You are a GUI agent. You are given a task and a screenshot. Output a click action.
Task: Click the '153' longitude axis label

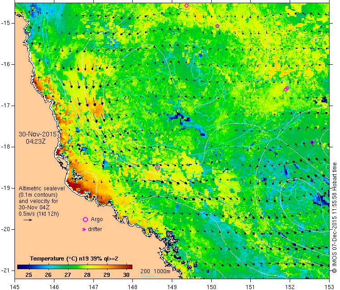click(330, 287)
